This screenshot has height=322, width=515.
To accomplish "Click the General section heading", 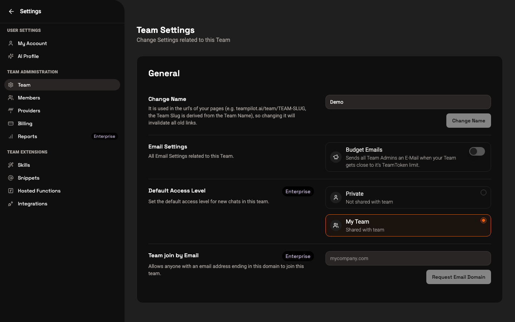I will point(164,73).
